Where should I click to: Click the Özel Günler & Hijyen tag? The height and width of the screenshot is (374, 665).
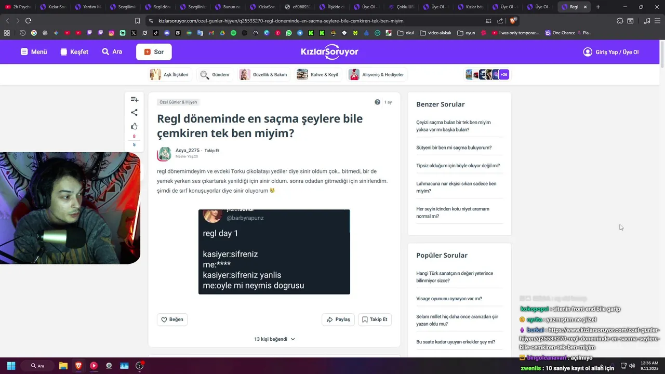click(178, 102)
